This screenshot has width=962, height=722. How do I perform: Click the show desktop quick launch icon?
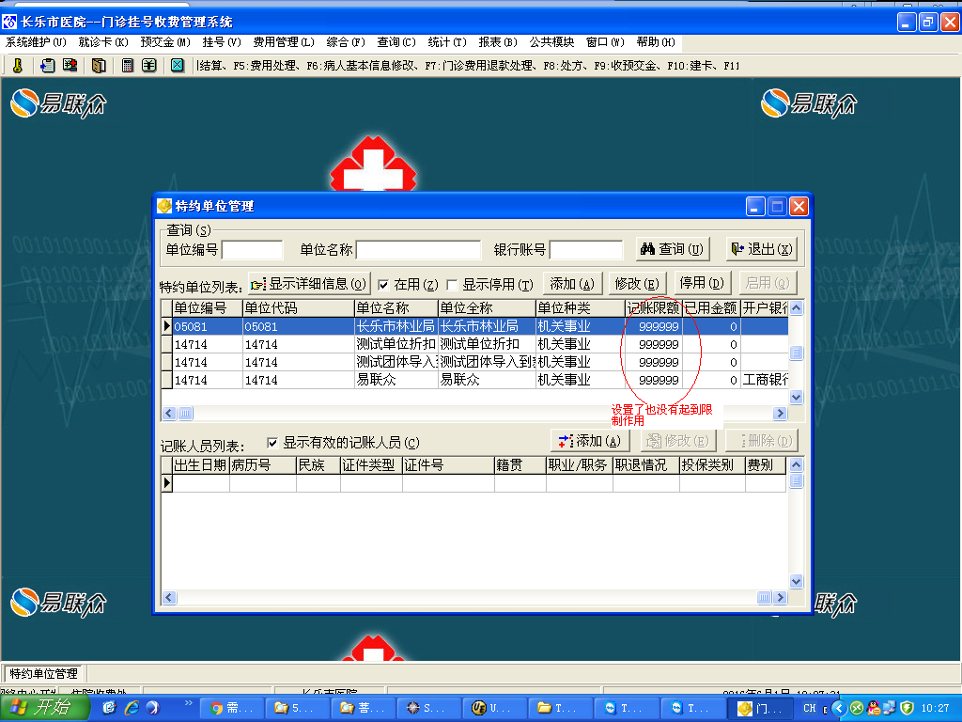[109, 708]
